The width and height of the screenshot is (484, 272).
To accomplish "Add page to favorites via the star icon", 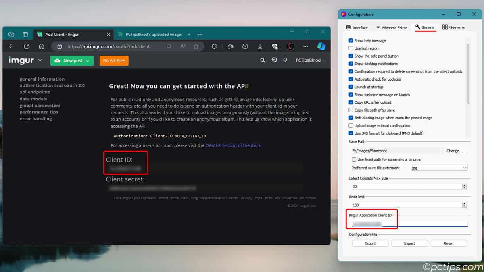I will point(196,46).
